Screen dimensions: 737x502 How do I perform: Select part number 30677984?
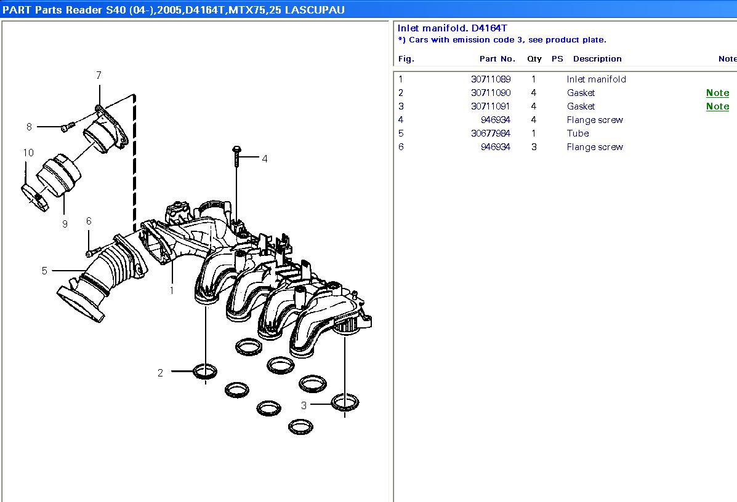click(x=491, y=133)
